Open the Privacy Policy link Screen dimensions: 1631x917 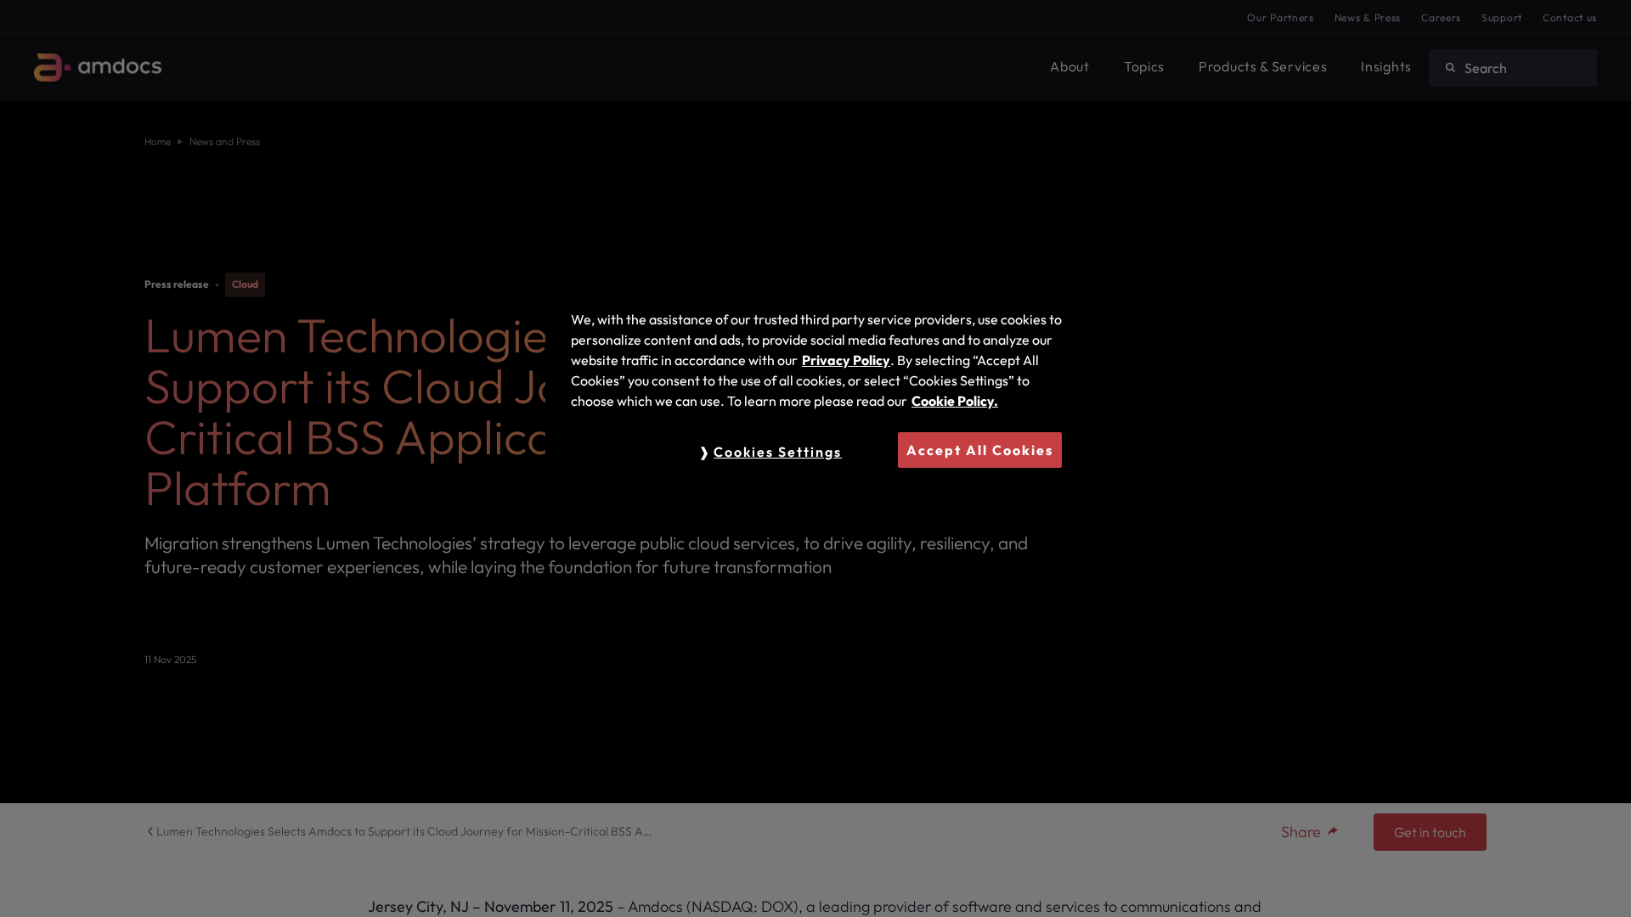[x=845, y=361]
